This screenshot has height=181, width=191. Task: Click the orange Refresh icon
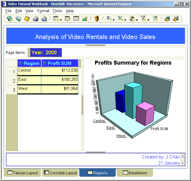pyautogui.click(x=97, y=19)
